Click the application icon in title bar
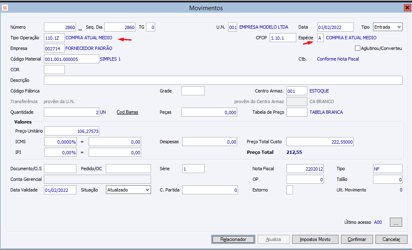 click(5, 8)
